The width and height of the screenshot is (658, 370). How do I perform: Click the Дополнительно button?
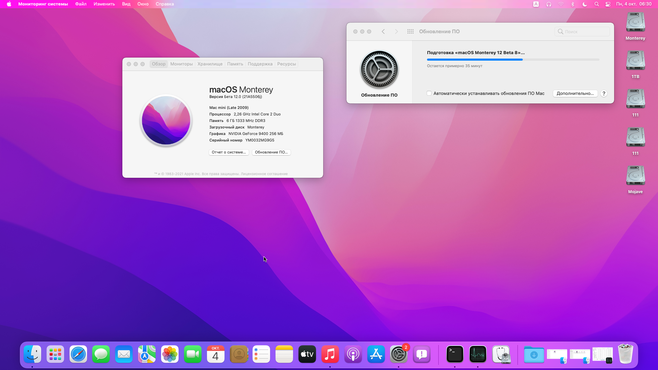click(575, 93)
